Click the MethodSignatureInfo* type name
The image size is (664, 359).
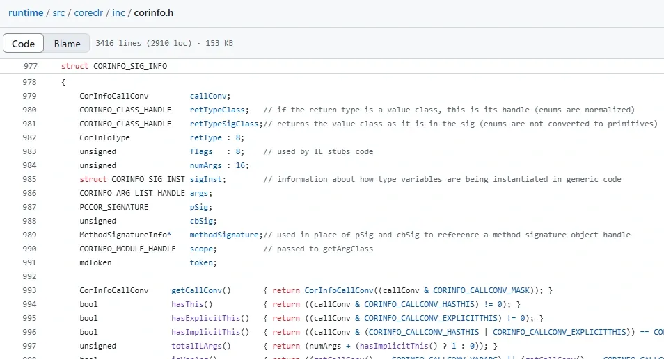pyautogui.click(x=125, y=235)
